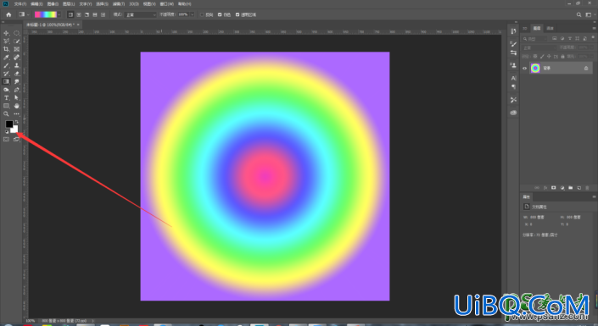598x326 pixels.
Task: Select the History Brush tool
Action: 6,74
